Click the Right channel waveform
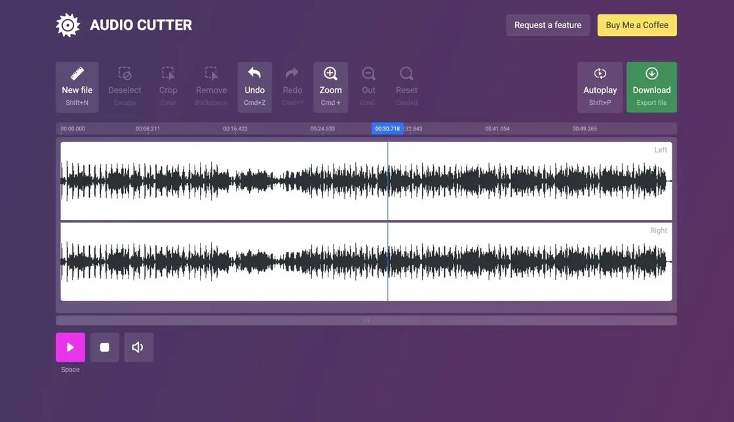734x422 pixels. (366, 261)
